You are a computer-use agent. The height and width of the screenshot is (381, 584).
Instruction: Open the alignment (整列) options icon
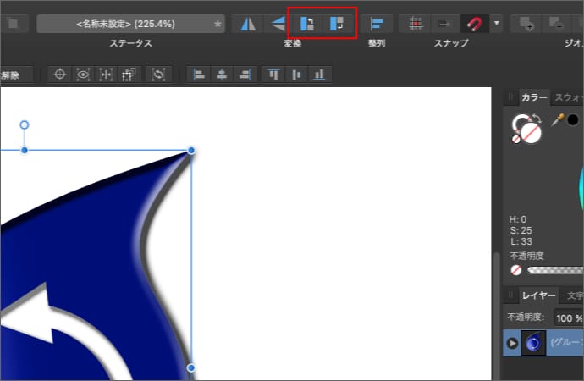pyautogui.click(x=377, y=24)
